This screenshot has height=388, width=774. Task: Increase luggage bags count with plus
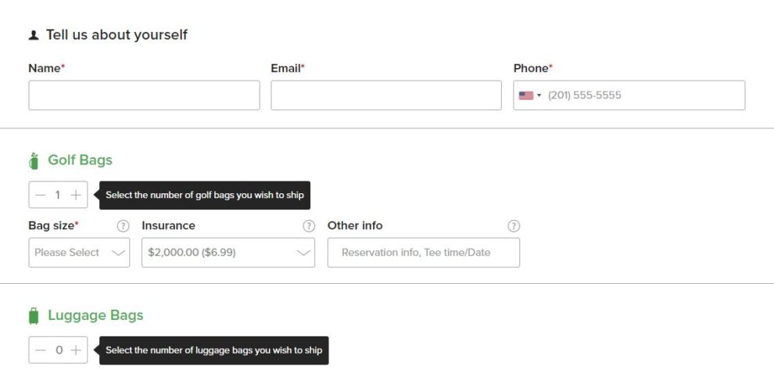click(76, 350)
